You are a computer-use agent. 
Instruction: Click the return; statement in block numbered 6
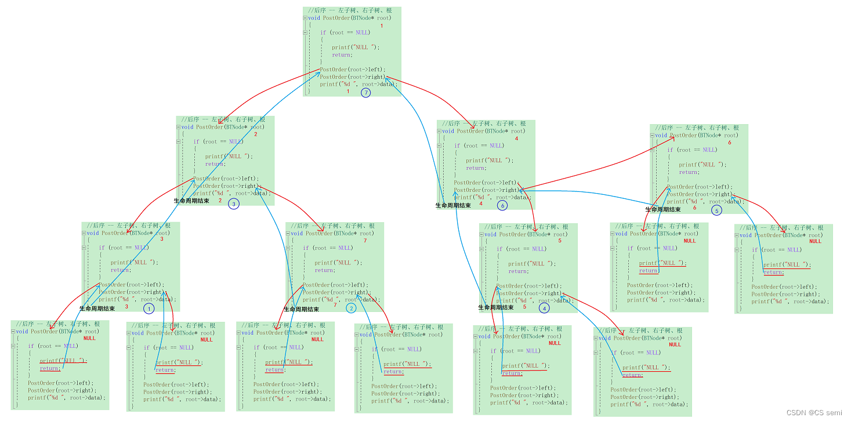point(689,172)
